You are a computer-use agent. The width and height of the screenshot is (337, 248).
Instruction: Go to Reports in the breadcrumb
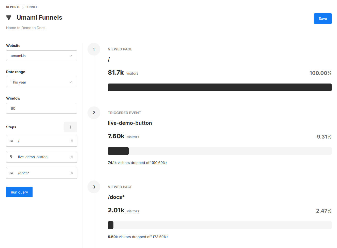point(13,7)
